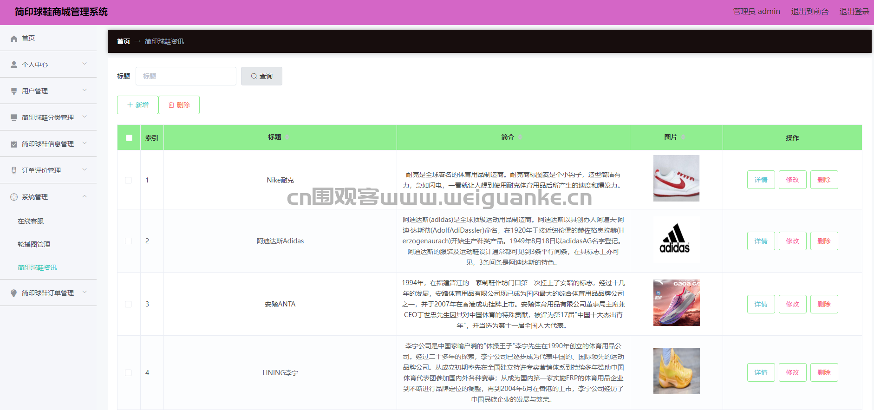Sort by the 图片 column sort arrows
The image size is (874, 410).
683,137
